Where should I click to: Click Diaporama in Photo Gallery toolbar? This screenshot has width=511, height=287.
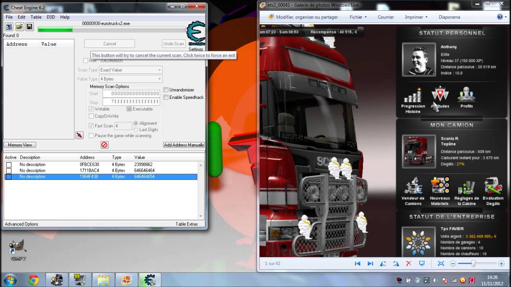click(x=450, y=17)
